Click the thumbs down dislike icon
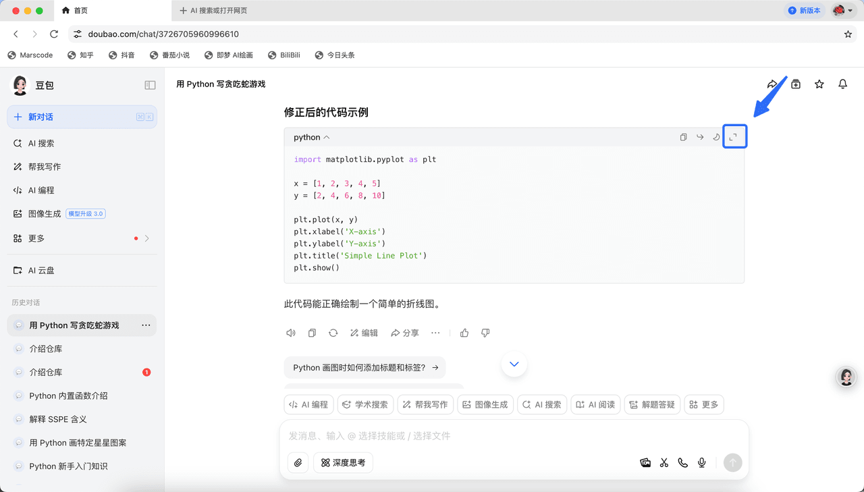This screenshot has height=492, width=864. (x=485, y=333)
